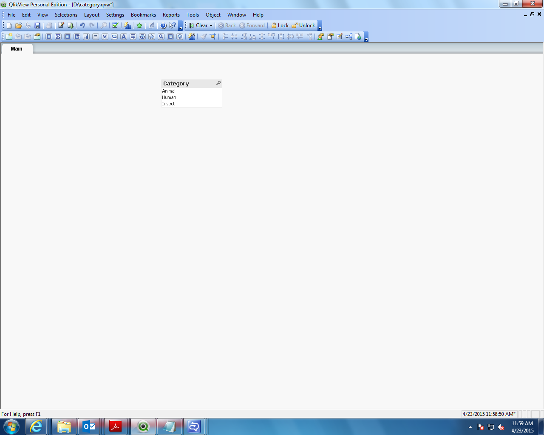
Task: Create a Button object
Action: 114,37
